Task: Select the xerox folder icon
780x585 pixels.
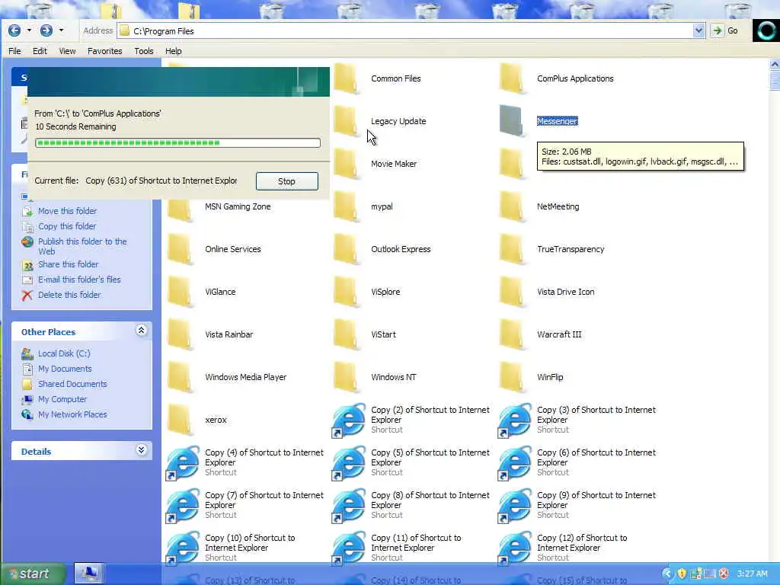Action: point(180,420)
